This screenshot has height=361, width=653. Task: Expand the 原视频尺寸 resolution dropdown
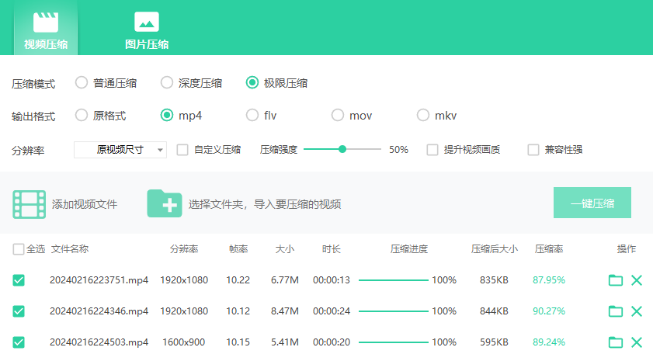click(x=120, y=150)
